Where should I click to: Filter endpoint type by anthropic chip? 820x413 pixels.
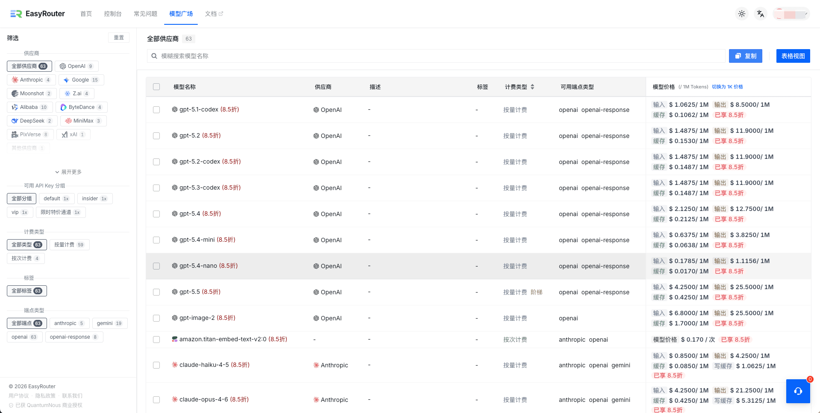click(70, 323)
